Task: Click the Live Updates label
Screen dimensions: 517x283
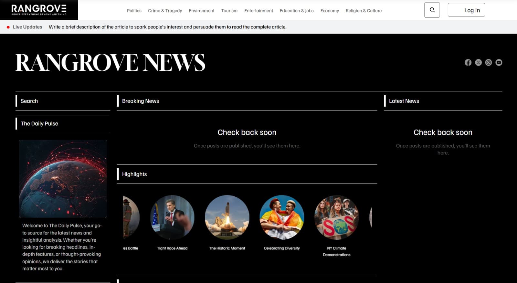Action: [27, 27]
